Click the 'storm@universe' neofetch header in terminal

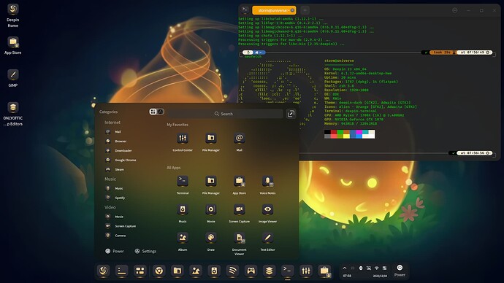point(339,61)
